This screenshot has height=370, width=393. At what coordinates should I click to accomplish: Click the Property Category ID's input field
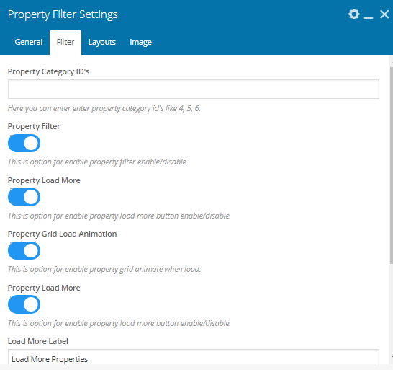click(193, 89)
